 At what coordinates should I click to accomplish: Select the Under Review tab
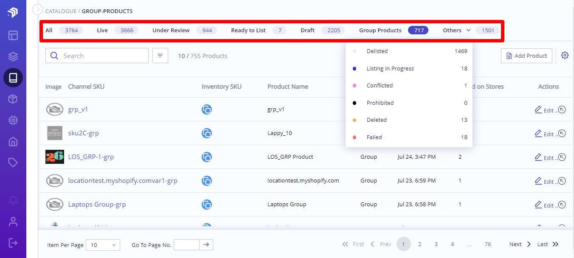pos(171,30)
